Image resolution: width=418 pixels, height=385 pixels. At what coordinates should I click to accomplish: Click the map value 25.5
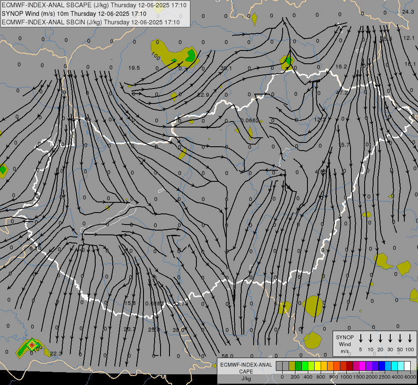point(386,39)
